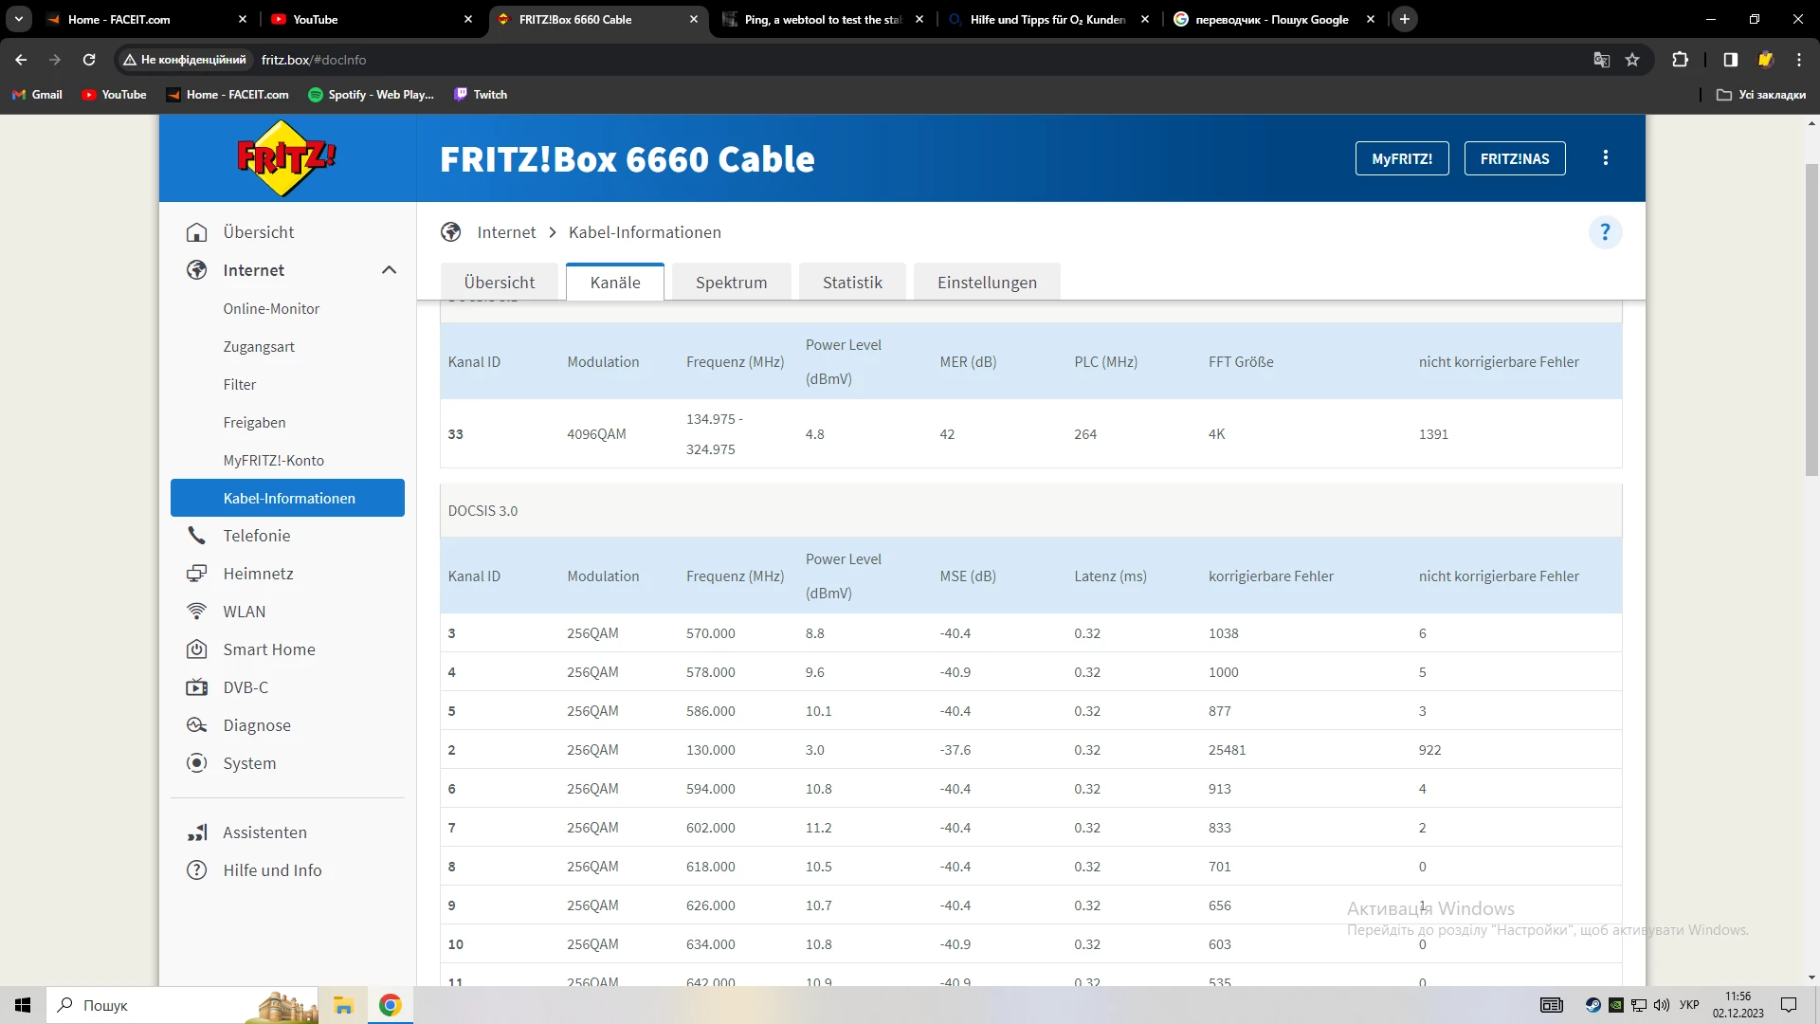Open the Chrome tab search dropdown
Image resolution: width=1820 pixels, height=1024 pixels.
coord(18,19)
